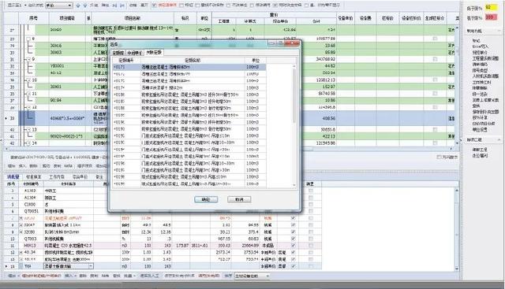Select the 消耗量 tab in lower panel
This screenshot has width=505, height=289.
13,177
